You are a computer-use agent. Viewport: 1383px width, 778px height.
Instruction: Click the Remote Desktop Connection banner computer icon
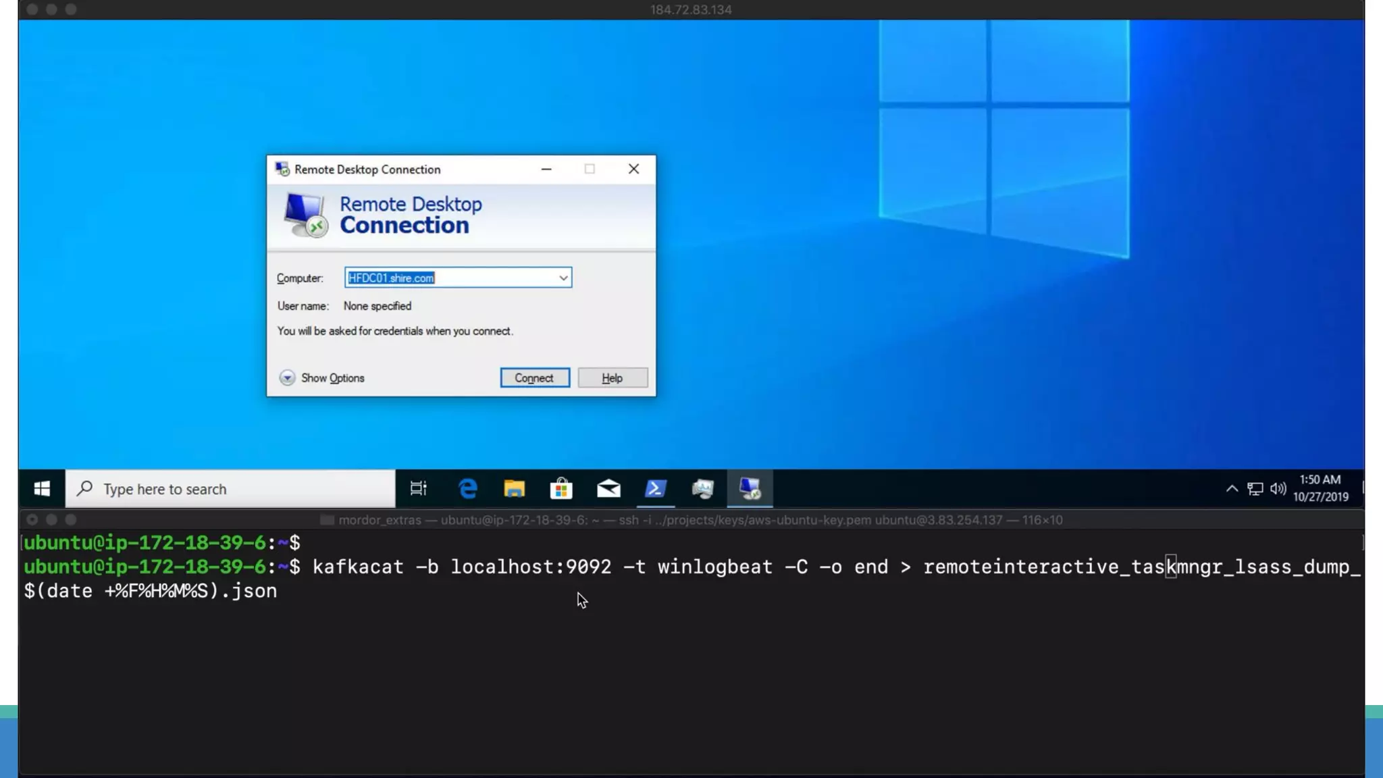pos(305,215)
